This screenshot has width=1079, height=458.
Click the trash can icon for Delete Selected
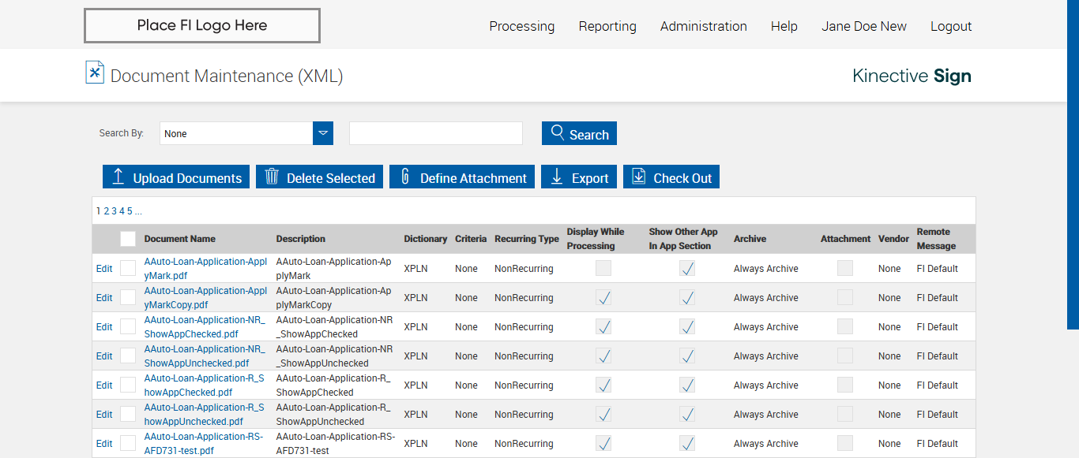(272, 177)
